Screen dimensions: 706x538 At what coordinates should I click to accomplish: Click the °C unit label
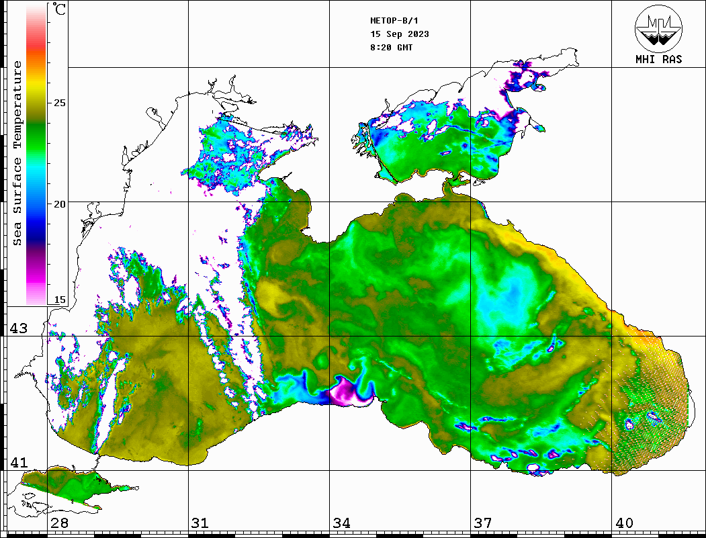pyautogui.click(x=60, y=10)
